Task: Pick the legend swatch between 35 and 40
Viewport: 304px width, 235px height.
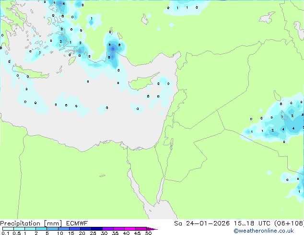Action: click(118, 229)
